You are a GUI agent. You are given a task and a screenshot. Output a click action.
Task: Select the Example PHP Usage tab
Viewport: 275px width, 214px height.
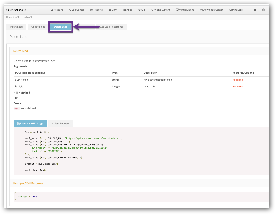(x=30, y=124)
